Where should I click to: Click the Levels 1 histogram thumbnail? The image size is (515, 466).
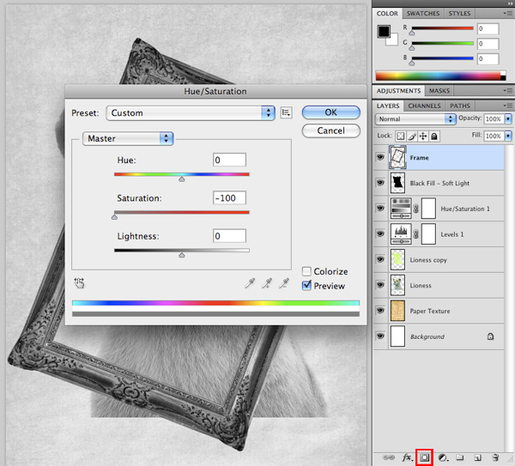point(401,233)
